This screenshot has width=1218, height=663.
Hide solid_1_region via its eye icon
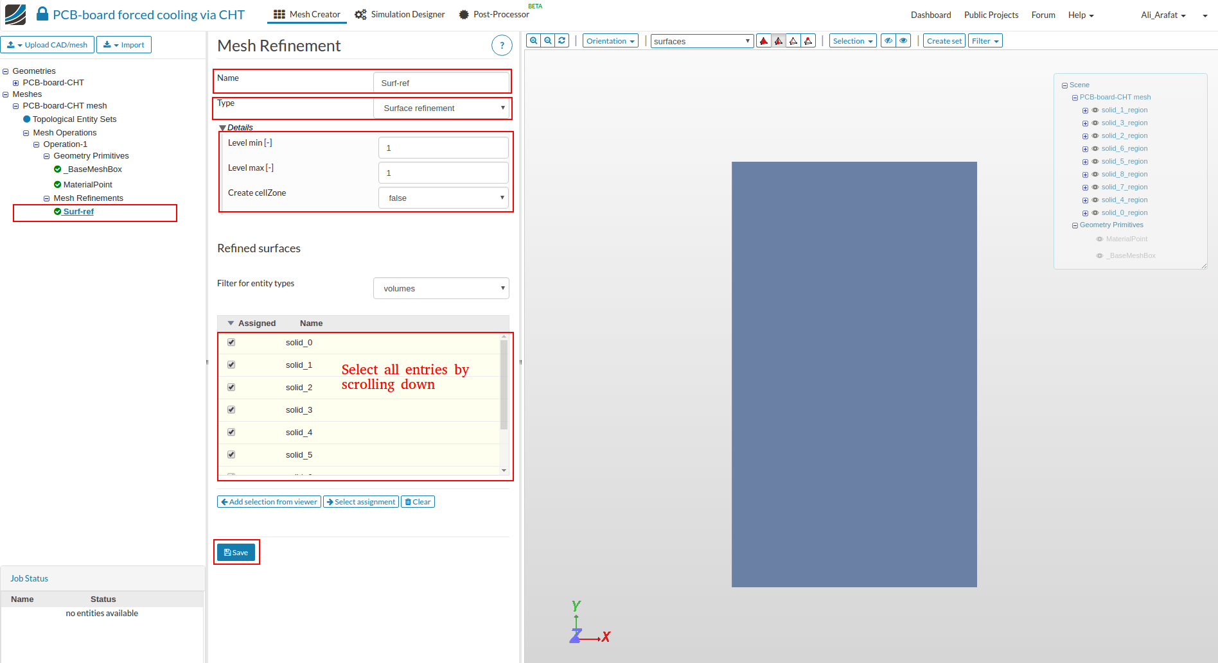[x=1095, y=110]
